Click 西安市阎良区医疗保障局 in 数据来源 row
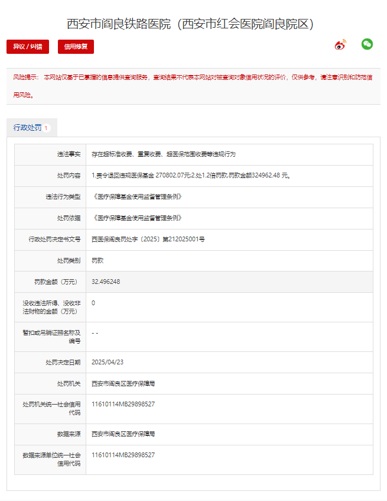 (x=123, y=434)
